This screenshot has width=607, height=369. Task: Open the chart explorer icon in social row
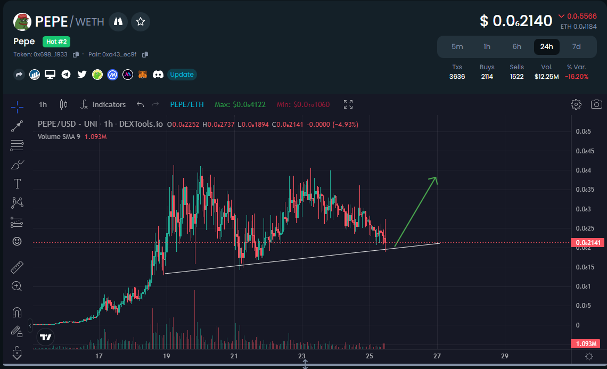tap(35, 75)
